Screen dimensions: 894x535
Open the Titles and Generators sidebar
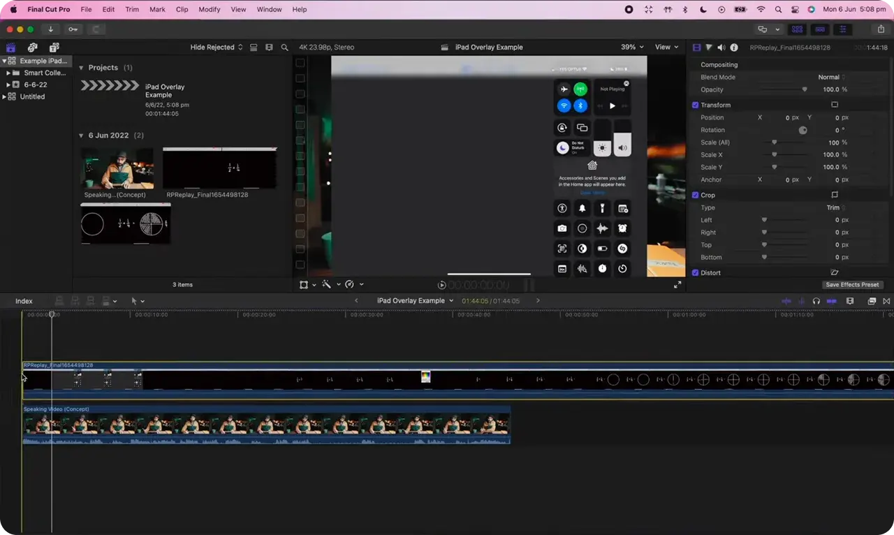[54, 47]
